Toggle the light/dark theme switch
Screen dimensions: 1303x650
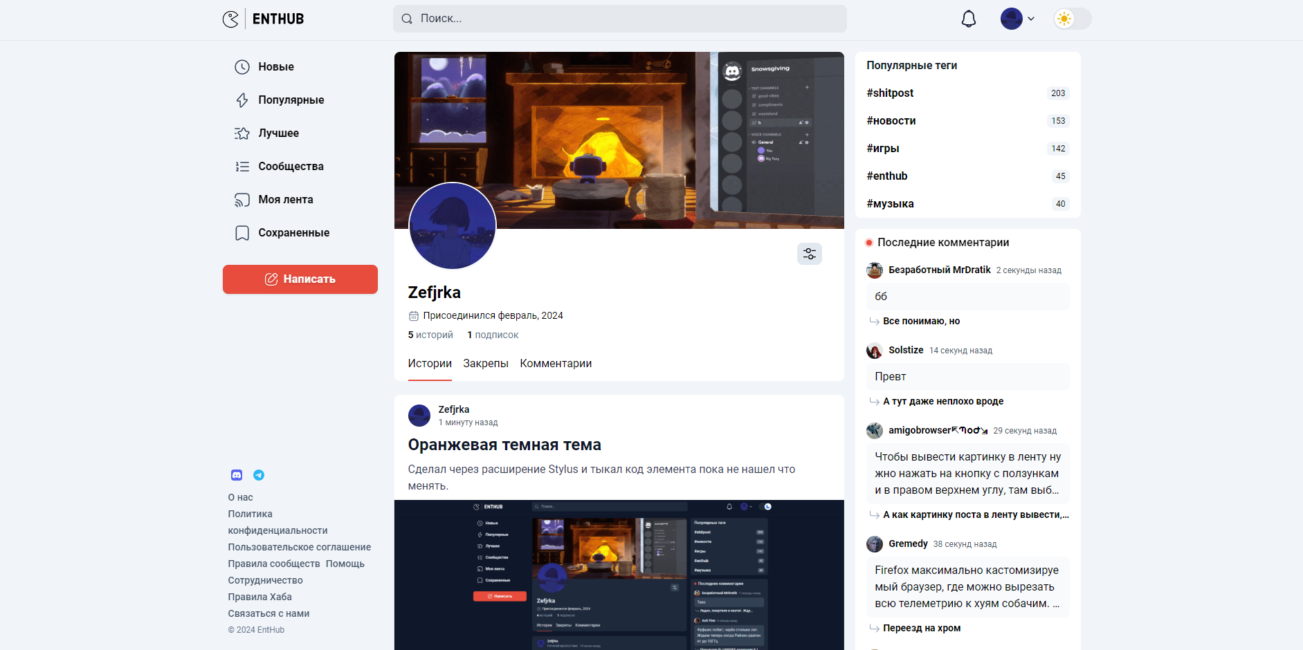click(1072, 19)
